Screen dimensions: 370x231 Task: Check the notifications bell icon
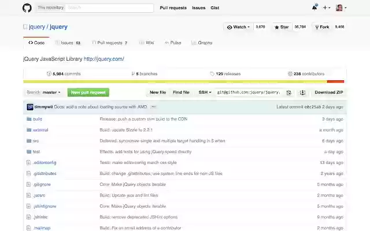coord(314,8)
